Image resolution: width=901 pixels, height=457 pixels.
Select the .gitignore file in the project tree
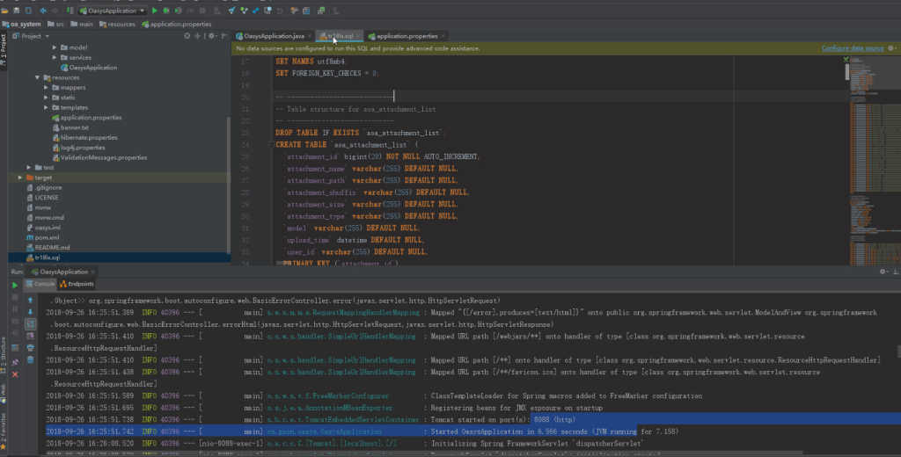pos(44,187)
